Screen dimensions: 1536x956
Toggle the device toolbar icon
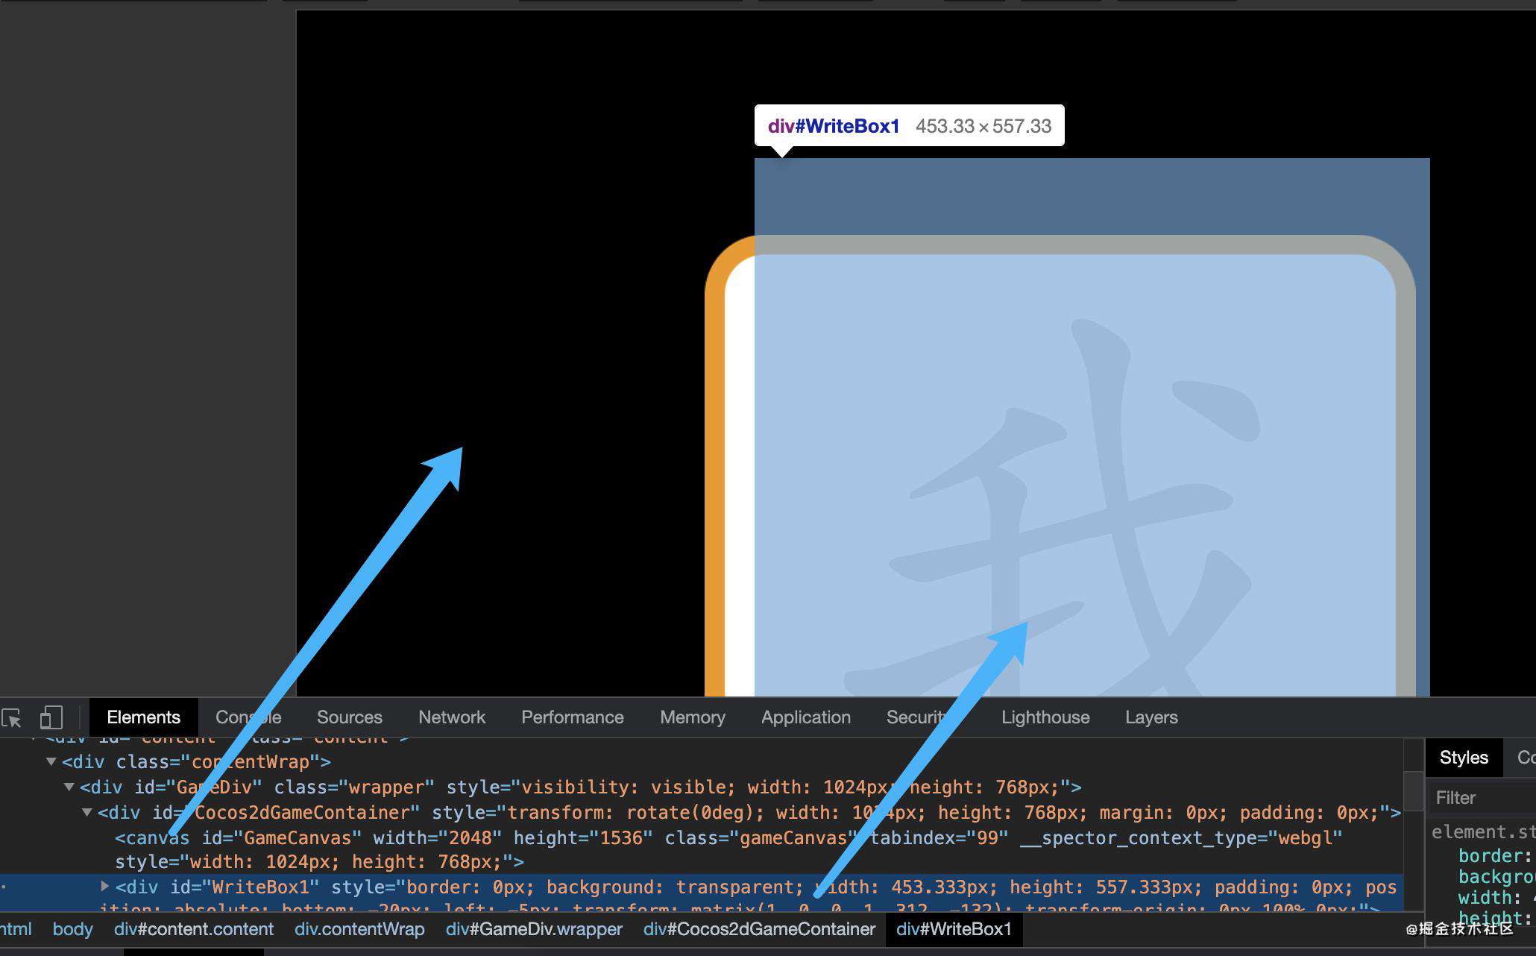pyautogui.click(x=51, y=718)
